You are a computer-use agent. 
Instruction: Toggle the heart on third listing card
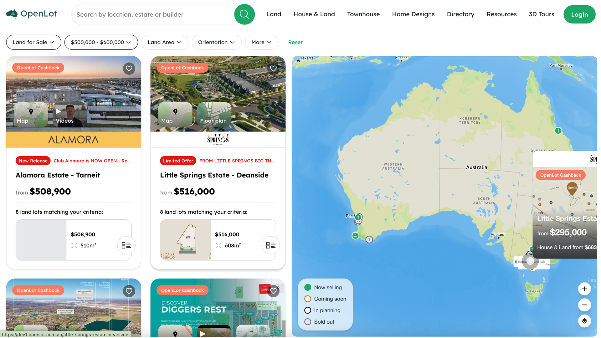[129, 291]
